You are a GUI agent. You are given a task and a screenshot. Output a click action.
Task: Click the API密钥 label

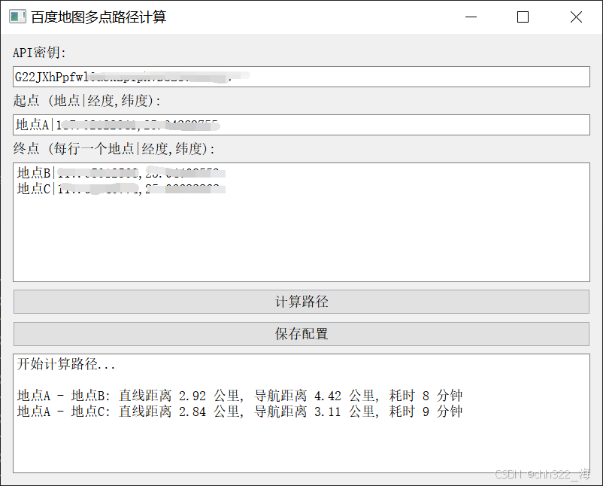tap(39, 53)
